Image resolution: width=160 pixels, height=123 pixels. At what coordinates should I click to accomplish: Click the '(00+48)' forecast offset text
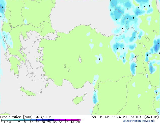pos(151,117)
